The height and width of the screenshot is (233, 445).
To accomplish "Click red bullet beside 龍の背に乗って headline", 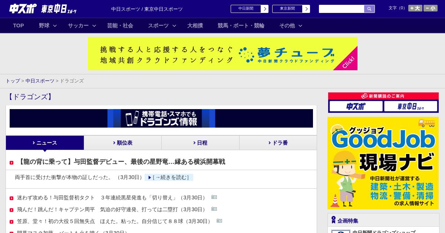I will click(x=11, y=162).
